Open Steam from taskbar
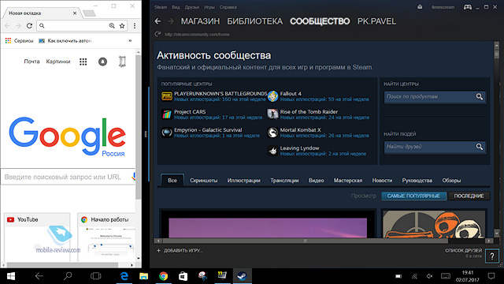The width and height of the screenshot is (504, 284). pyautogui.click(x=242, y=276)
